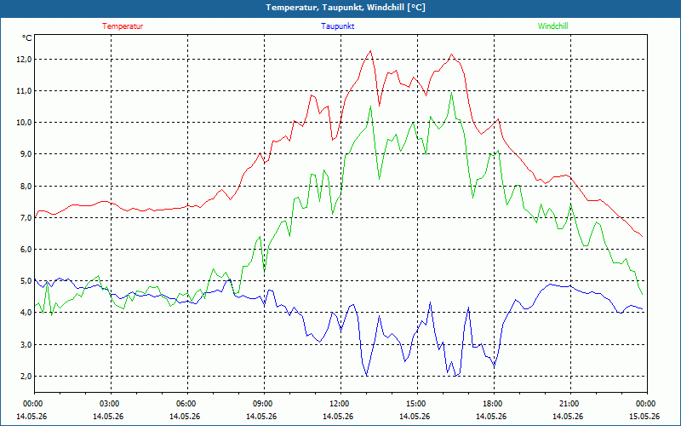Click the 9,0 y-axis value
The width and height of the screenshot is (681, 426).
tap(26, 154)
